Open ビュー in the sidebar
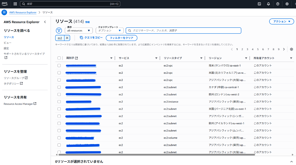Viewport: 296px width, 165px height. (8, 43)
